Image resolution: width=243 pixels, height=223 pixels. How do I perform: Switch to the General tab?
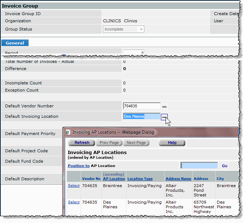pos(15,43)
